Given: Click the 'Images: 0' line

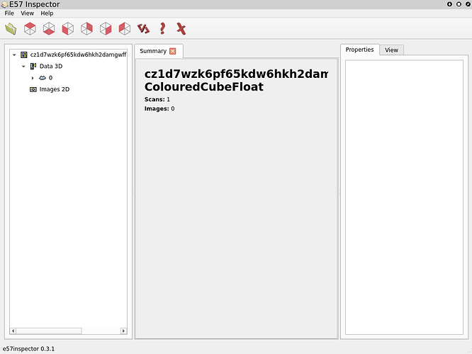Looking at the screenshot, I should coord(159,108).
